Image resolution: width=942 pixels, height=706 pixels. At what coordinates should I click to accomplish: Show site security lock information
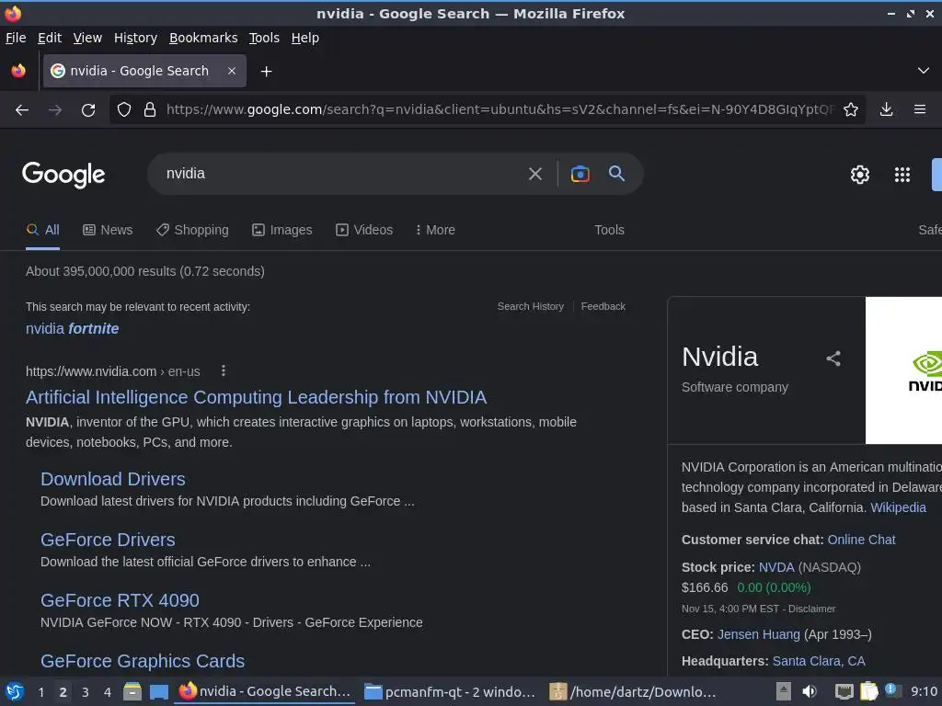(x=150, y=110)
